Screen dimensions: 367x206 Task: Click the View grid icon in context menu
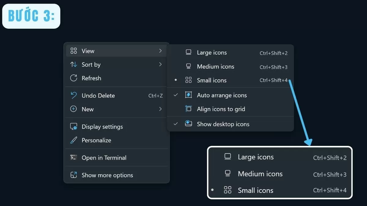tap(73, 51)
